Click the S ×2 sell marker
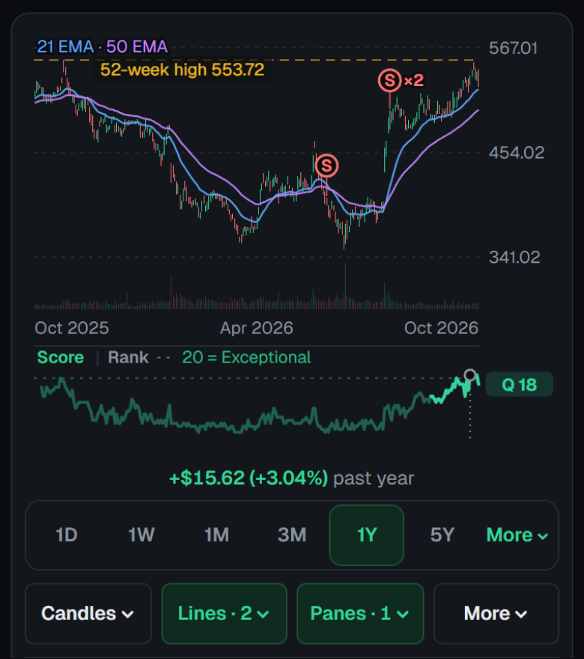Viewport: 584px width, 659px height. (x=389, y=80)
